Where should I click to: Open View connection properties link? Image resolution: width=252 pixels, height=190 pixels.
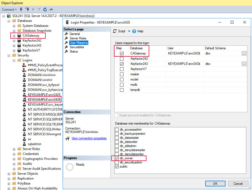(89, 138)
